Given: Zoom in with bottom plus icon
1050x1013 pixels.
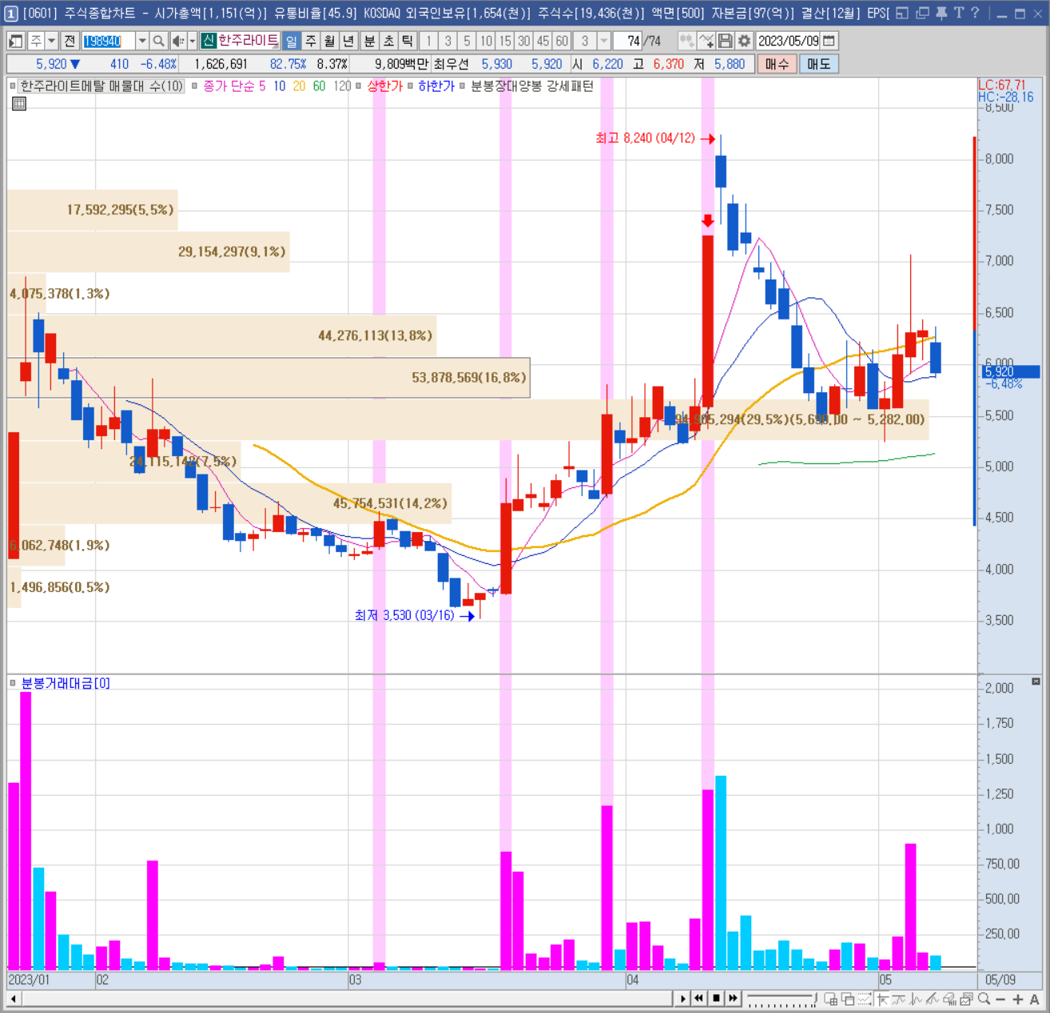Looking at the screenshot, I should coord(1018,999).
